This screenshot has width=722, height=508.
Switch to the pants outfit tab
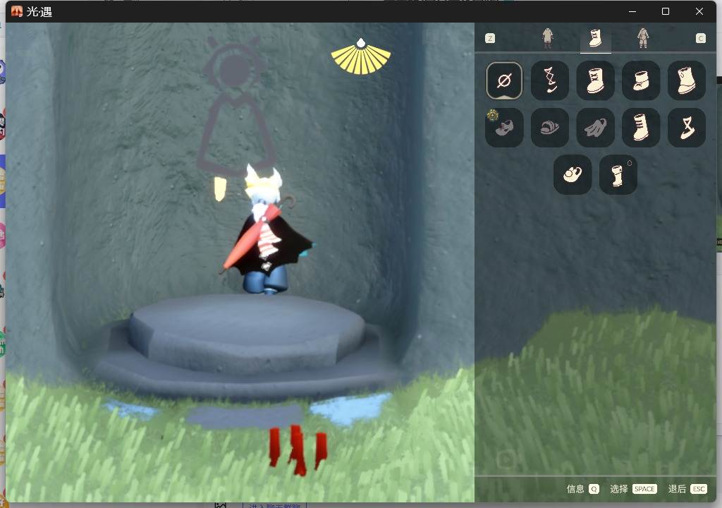pos(547,38)
